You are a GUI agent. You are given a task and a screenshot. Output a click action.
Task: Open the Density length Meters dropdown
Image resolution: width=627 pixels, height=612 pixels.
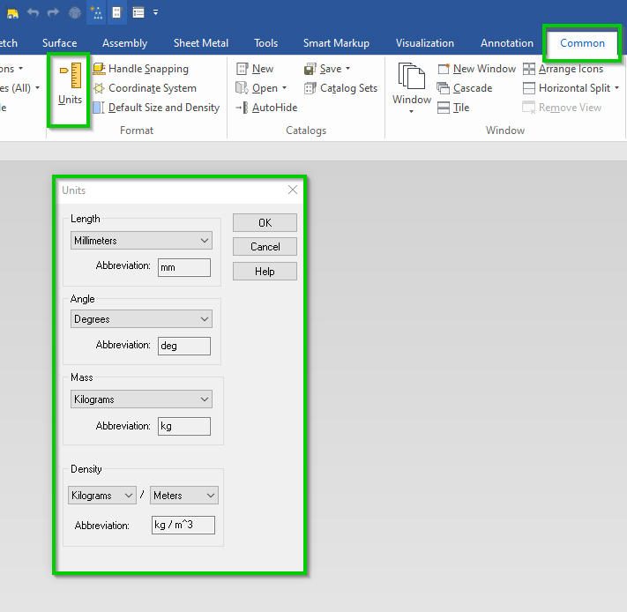pyautogui.click(x=184, y=496)
